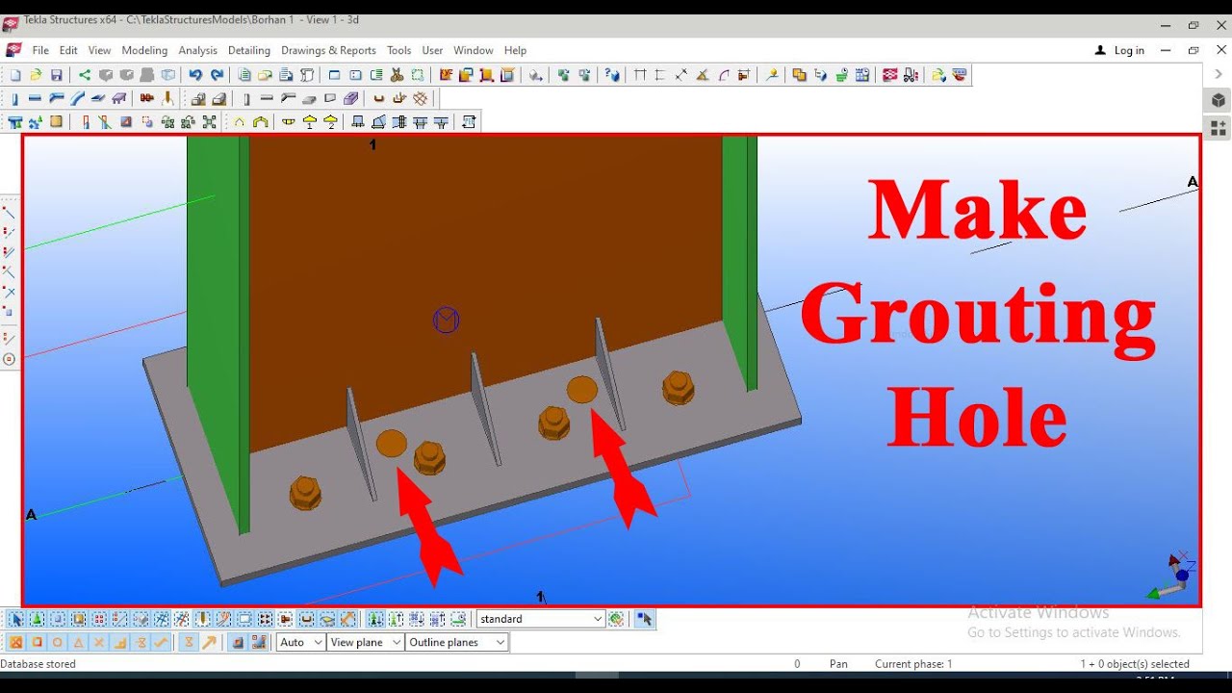1232x693 pixels.
Task: Click the XYZ axis indicator in view corner
Action: coord(1172,576)
